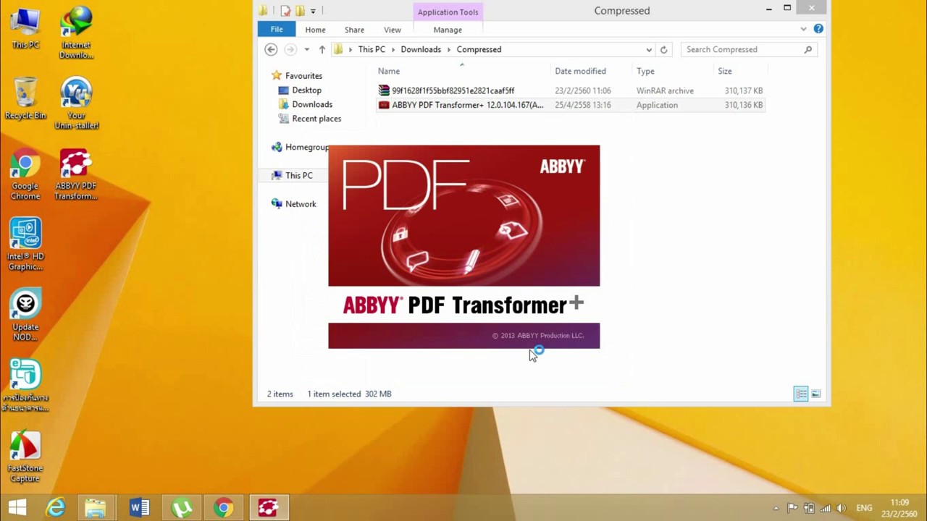Open the Action Center flag tray icon
Screen dimensions: 927x521
(x=792, y=508)
